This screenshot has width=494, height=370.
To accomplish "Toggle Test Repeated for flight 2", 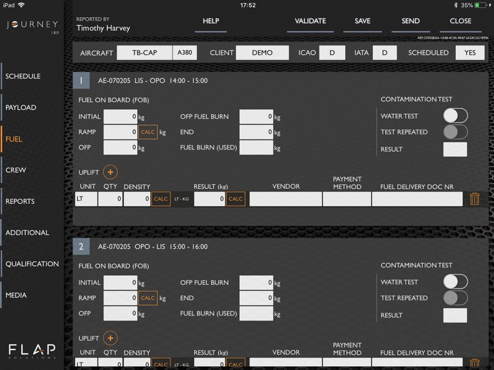I will (455, 298).
